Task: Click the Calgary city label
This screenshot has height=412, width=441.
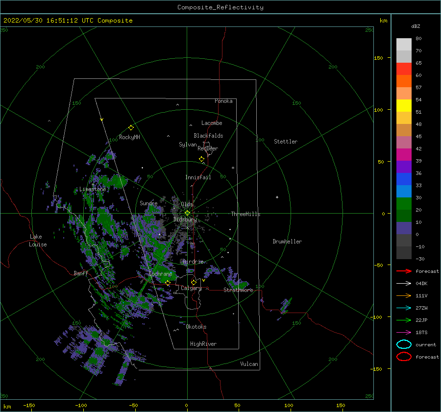Action: pos(191,288)
